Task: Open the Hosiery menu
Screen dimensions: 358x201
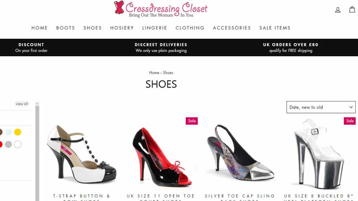Action: click(122, 28)
